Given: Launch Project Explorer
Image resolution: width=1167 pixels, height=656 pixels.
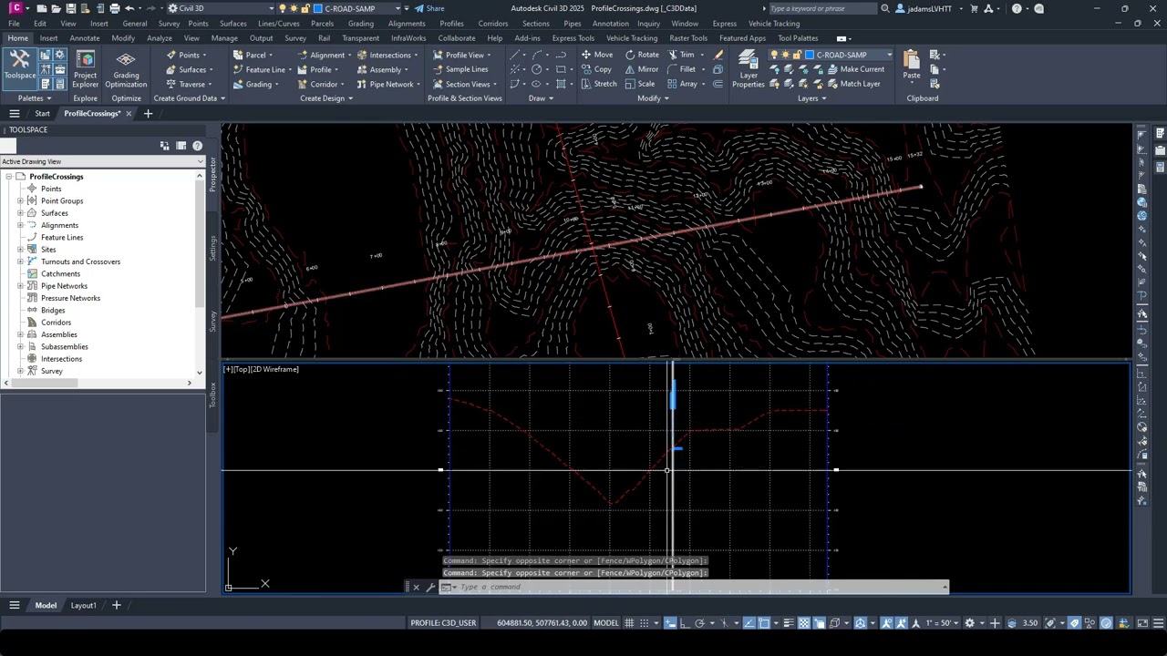Looking at the screenshot, I should [x=85, y=69].
